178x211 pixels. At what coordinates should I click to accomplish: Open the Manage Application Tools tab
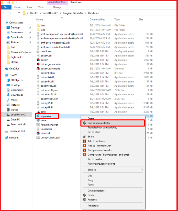[57, 7]
